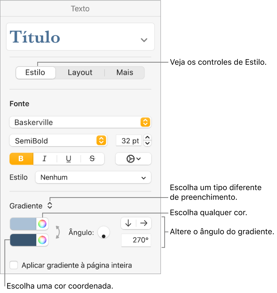Toggle italic formatting button
Viewport: 277px width, 293px height.
pos(45,159)
